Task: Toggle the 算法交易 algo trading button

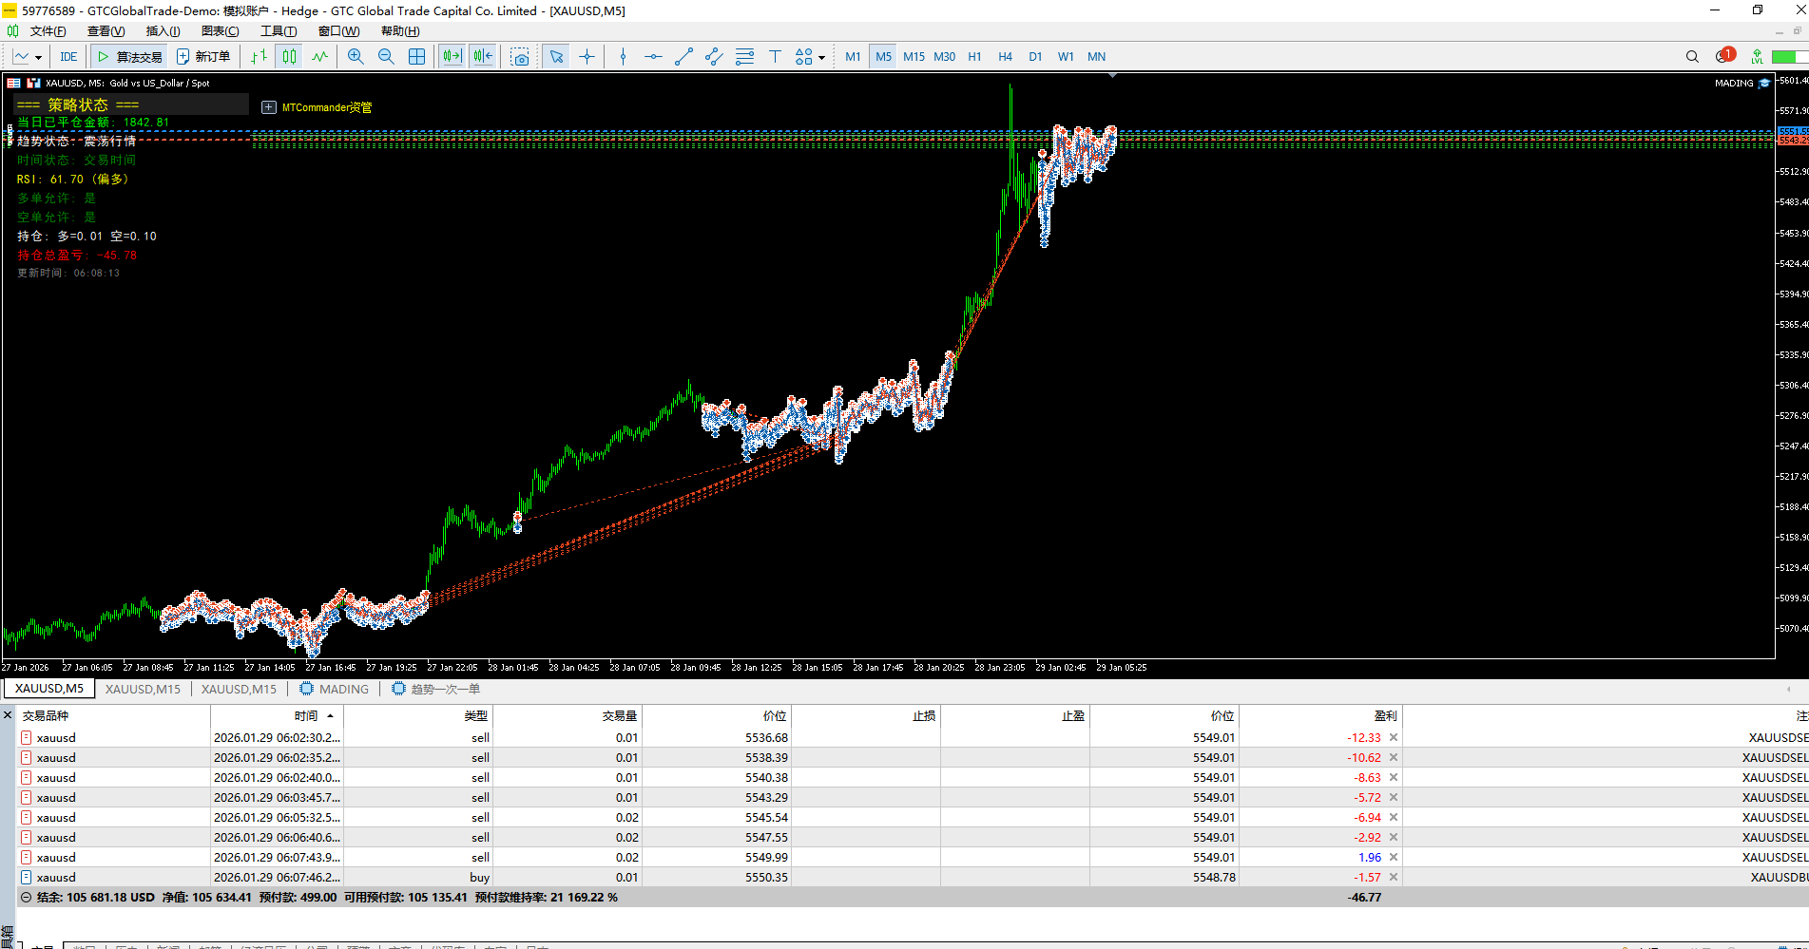Action: pyautogui.click(x=130, y=57)
